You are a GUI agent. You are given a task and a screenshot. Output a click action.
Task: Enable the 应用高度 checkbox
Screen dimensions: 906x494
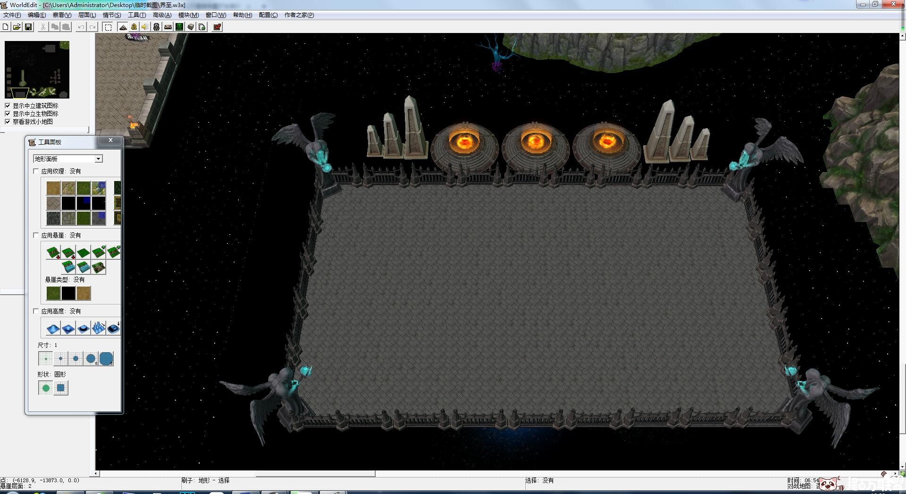pyautogui.click(x=36, y=311)
